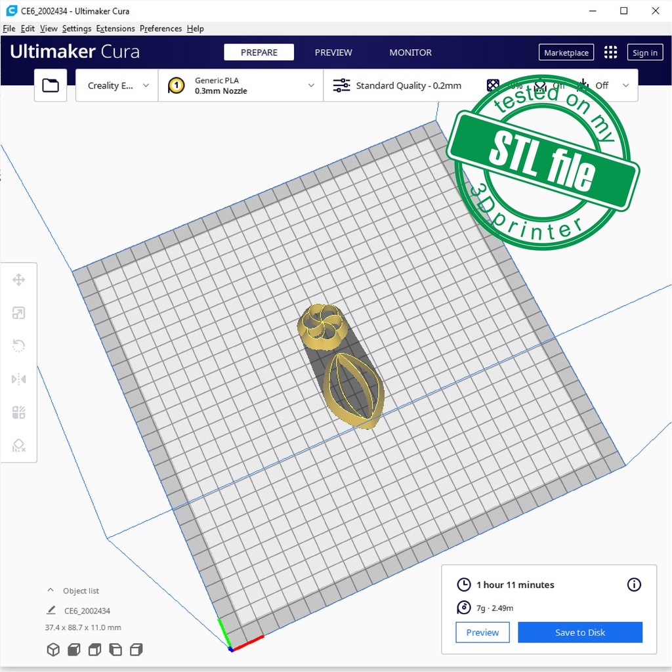Select the Support Blocker tool
Viewport: 672px width, 672px height.
point(18,446)
